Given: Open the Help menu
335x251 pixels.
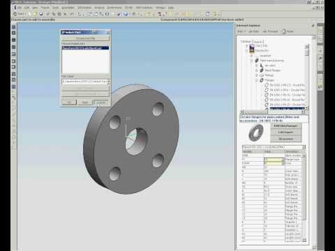Looking at the screenshot, I should (x=171, y=8).
